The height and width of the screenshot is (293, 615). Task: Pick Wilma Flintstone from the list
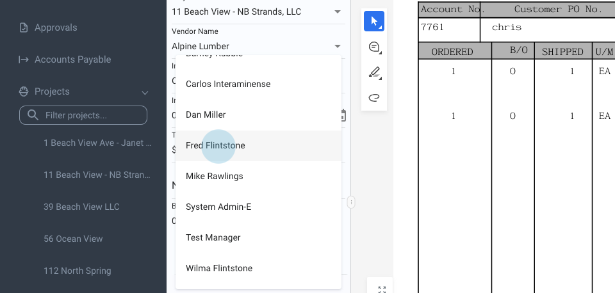point(219,269)
